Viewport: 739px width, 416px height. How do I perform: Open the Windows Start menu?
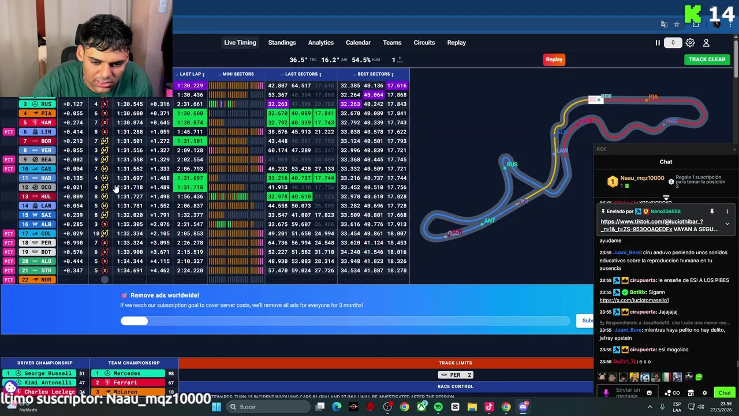[x=216, y=407]
